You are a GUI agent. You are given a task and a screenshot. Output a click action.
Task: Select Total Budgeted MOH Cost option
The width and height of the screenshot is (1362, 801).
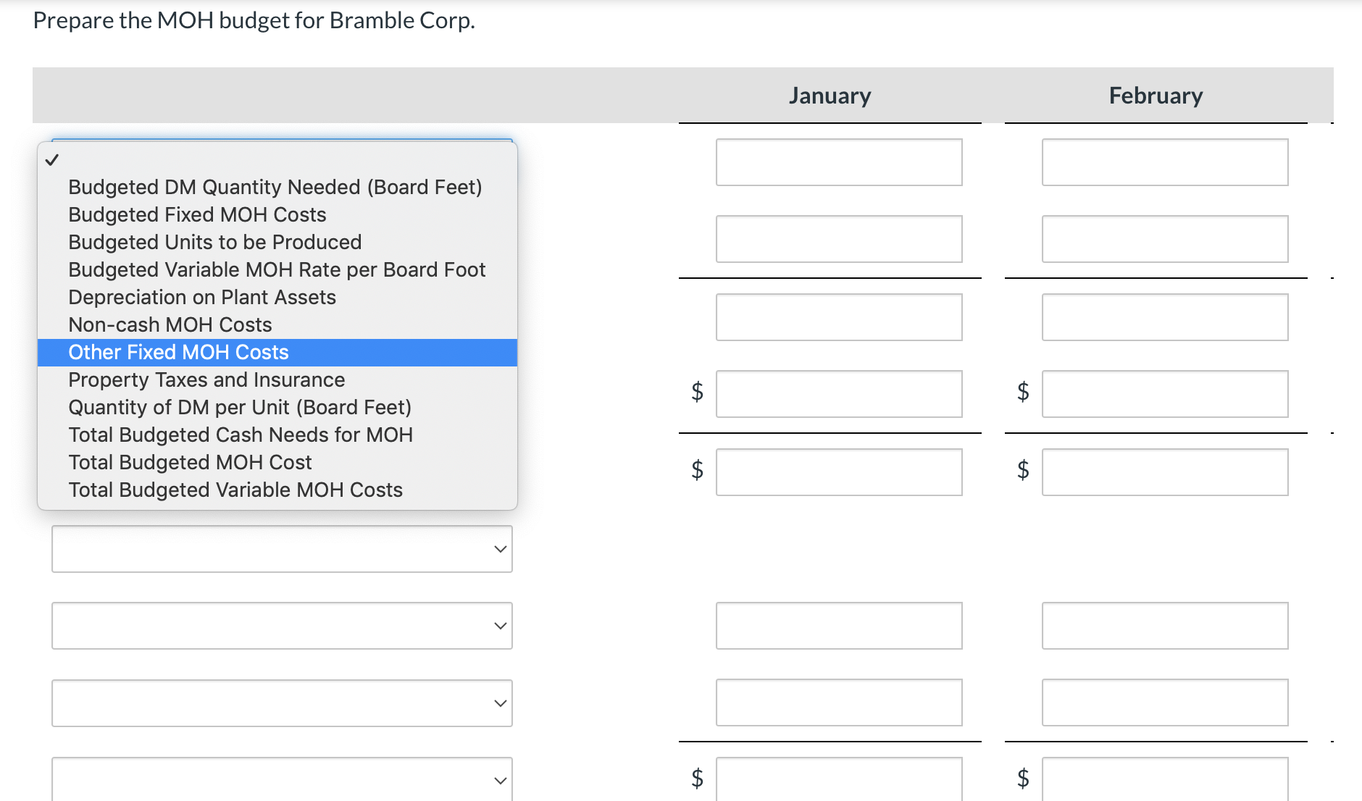pos(190,462)
